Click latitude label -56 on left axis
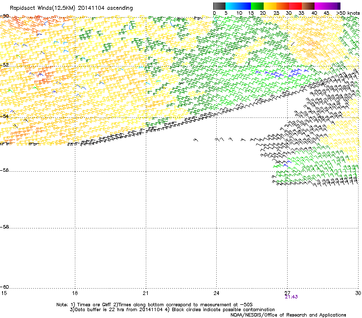The image size is (362, 318). click(x=4, y=170)
